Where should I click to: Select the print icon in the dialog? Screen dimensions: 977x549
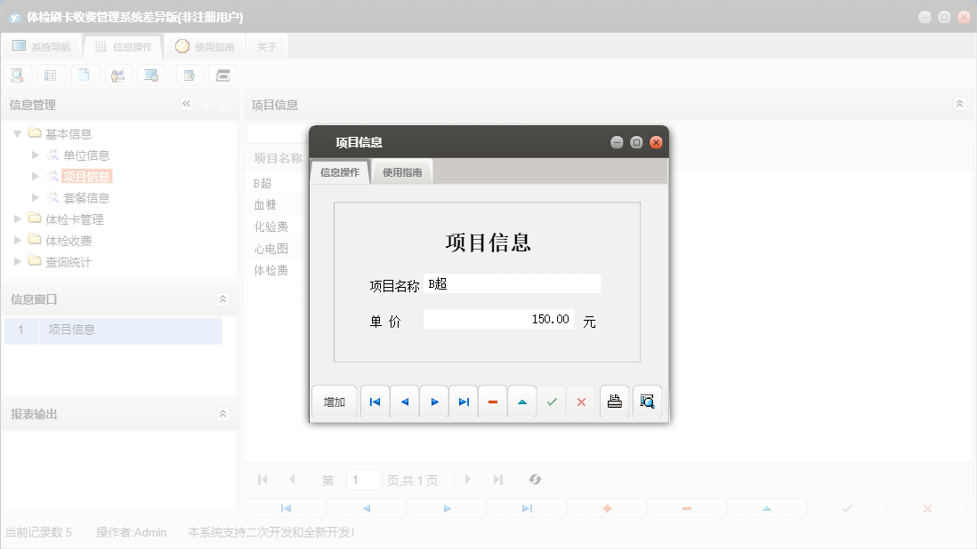coord(614,402)
